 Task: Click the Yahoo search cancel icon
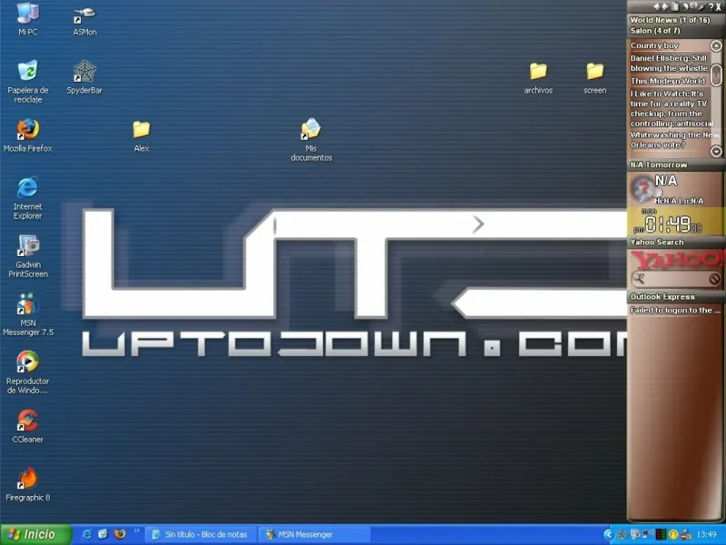tap(714, 279)
